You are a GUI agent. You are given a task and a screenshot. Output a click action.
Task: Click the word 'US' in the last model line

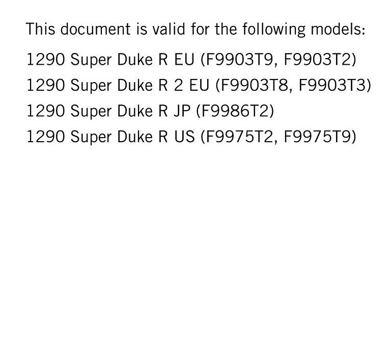[x=184, y=137]
